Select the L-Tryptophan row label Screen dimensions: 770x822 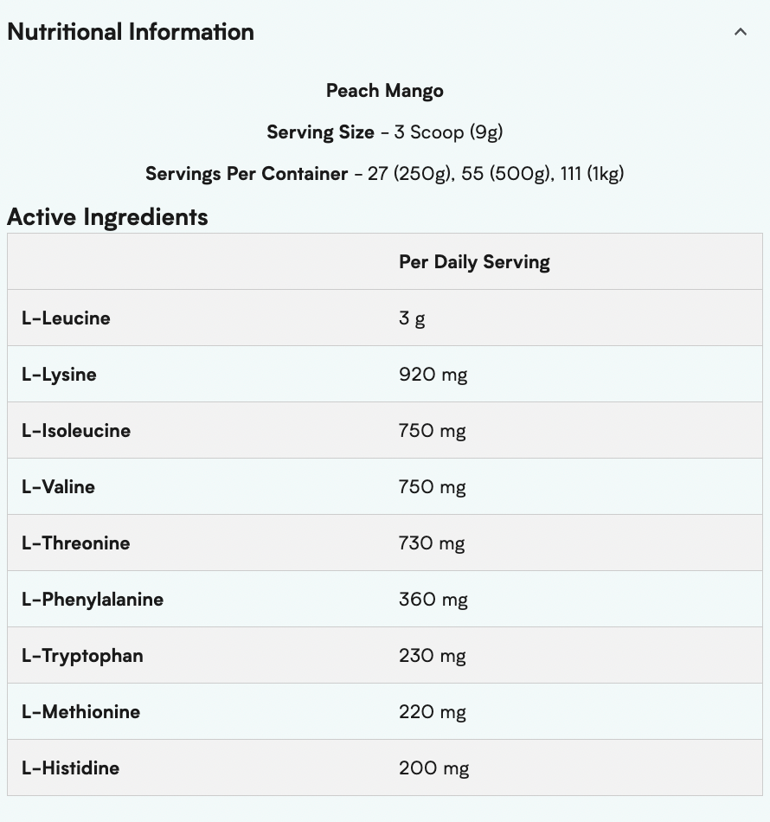click(82, 655)
